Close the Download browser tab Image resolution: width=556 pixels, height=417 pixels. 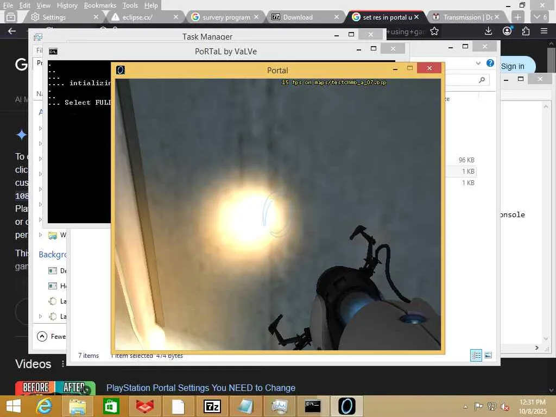coord(337,17)
